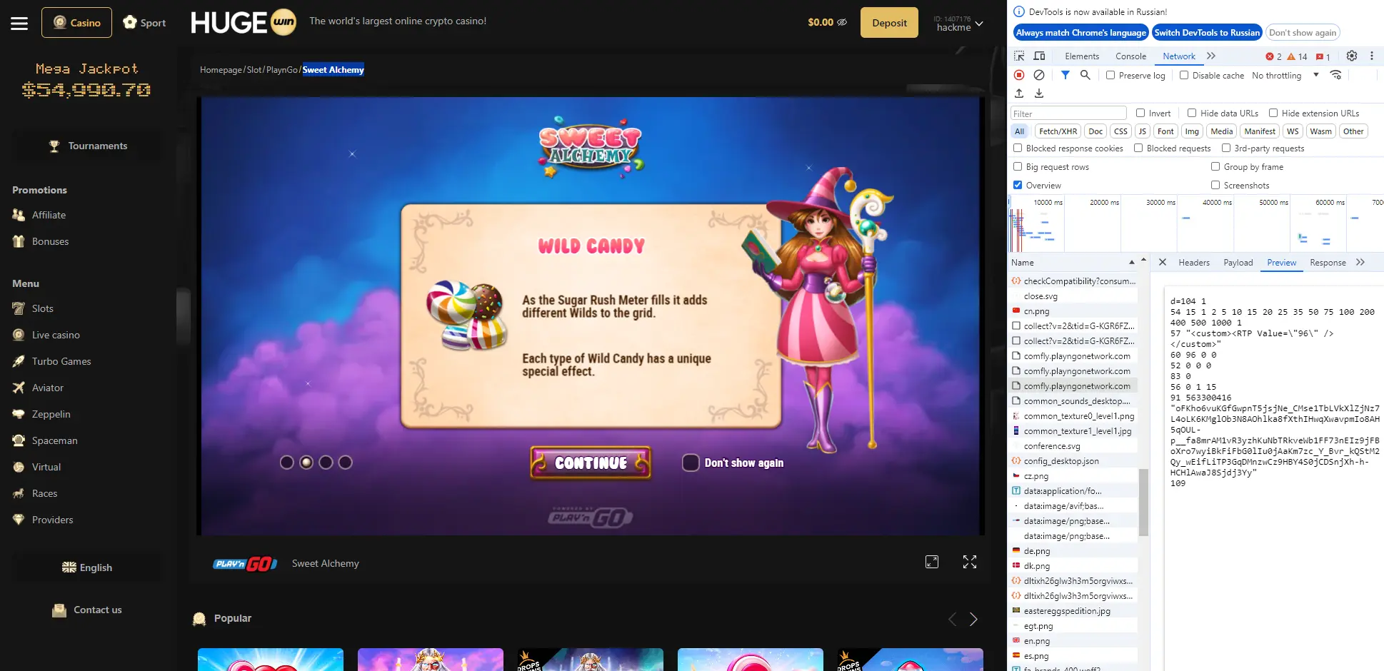This screenshot has height=671, width=1384.
Task: Click the Deposit button
Action: [889, 23]
